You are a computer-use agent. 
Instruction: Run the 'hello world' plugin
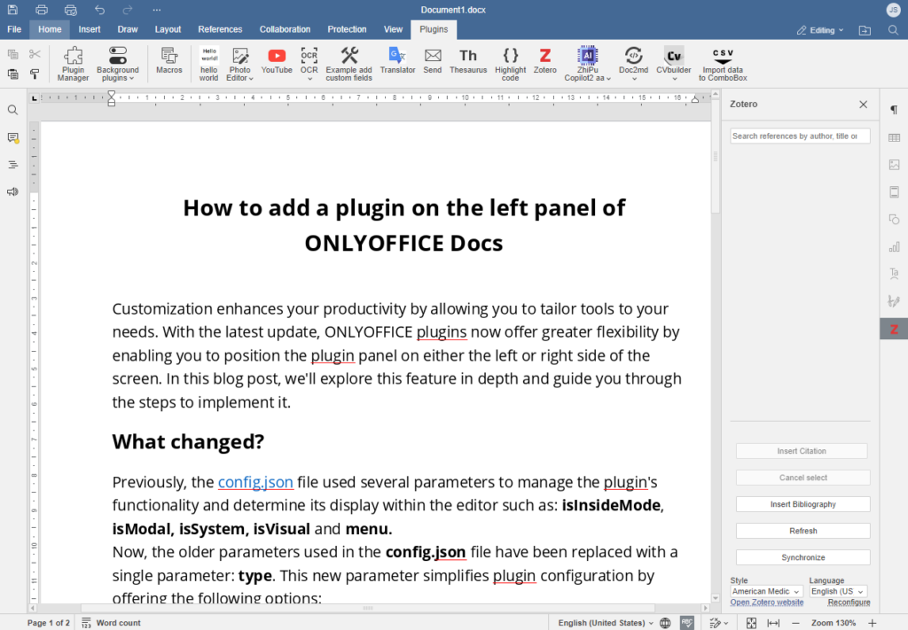click(207, 63)
